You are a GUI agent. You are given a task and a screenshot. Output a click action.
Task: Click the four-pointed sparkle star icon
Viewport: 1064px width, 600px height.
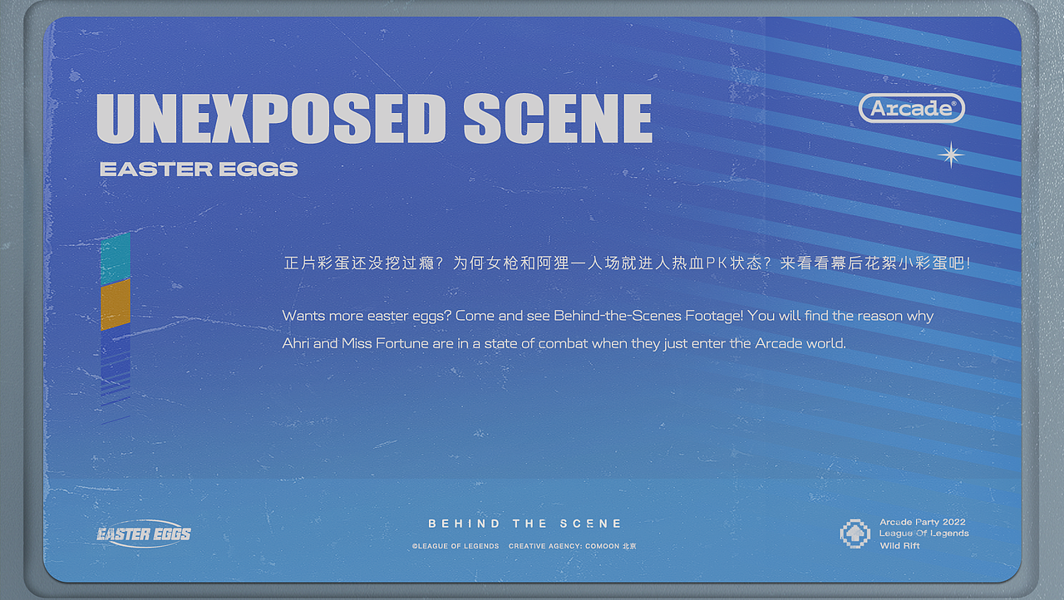[x=951, y=155]
